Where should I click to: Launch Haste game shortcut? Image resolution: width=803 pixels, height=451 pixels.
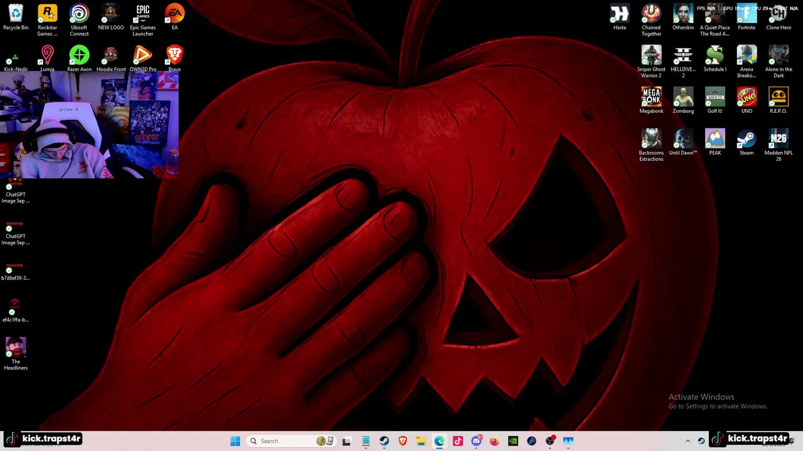[x=619, y=18]
